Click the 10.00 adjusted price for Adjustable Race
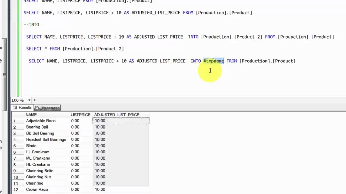346x194 pixels. [121, 121]
